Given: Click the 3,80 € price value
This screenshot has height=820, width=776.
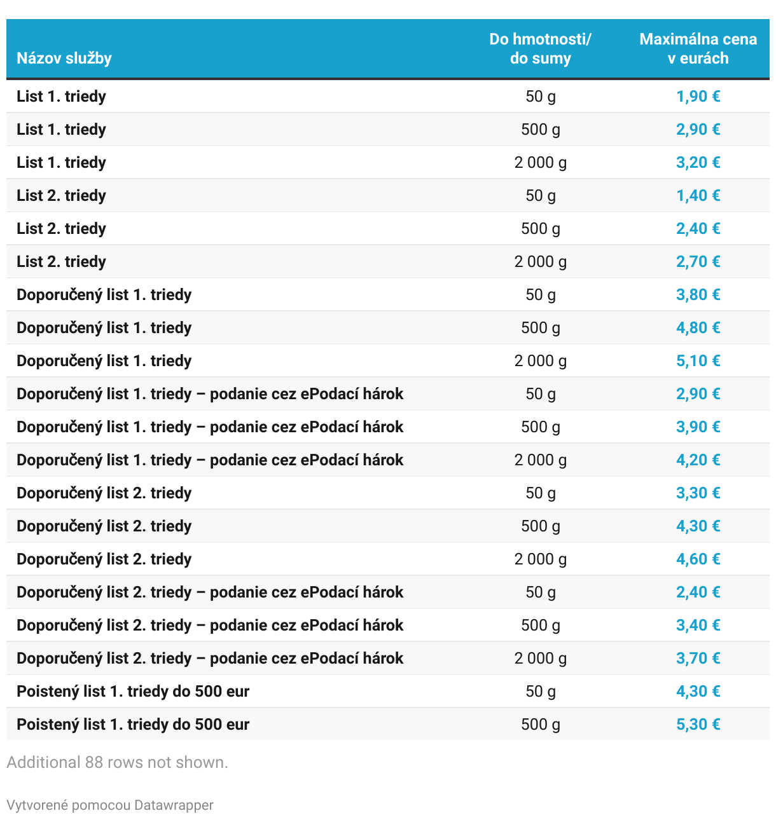Looking at the screenshot, I should coord(698,295).
